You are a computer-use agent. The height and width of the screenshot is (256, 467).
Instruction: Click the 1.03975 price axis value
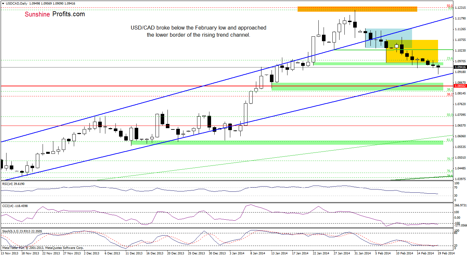click(x=460, y=179)
